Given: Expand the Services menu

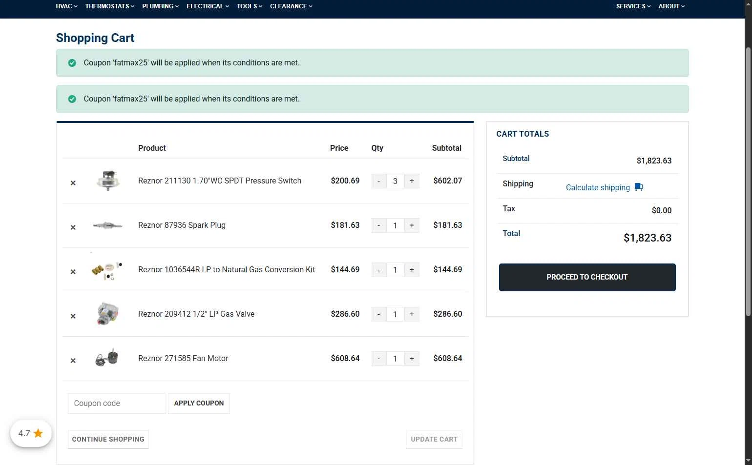Looking at the screenshot, I should (633, 6).
